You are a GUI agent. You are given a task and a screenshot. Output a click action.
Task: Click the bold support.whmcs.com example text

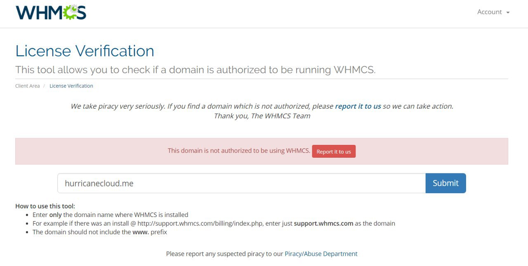point(323,224)
